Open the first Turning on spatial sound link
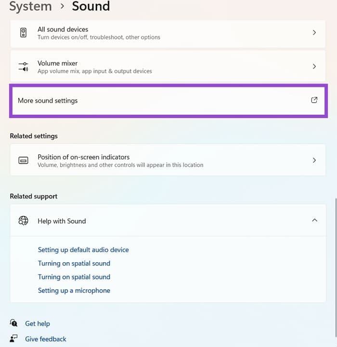 click(74, 263)
